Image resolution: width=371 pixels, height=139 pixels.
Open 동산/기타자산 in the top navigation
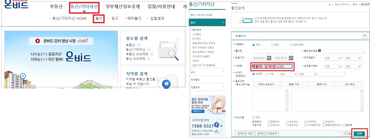coord(84,7)
